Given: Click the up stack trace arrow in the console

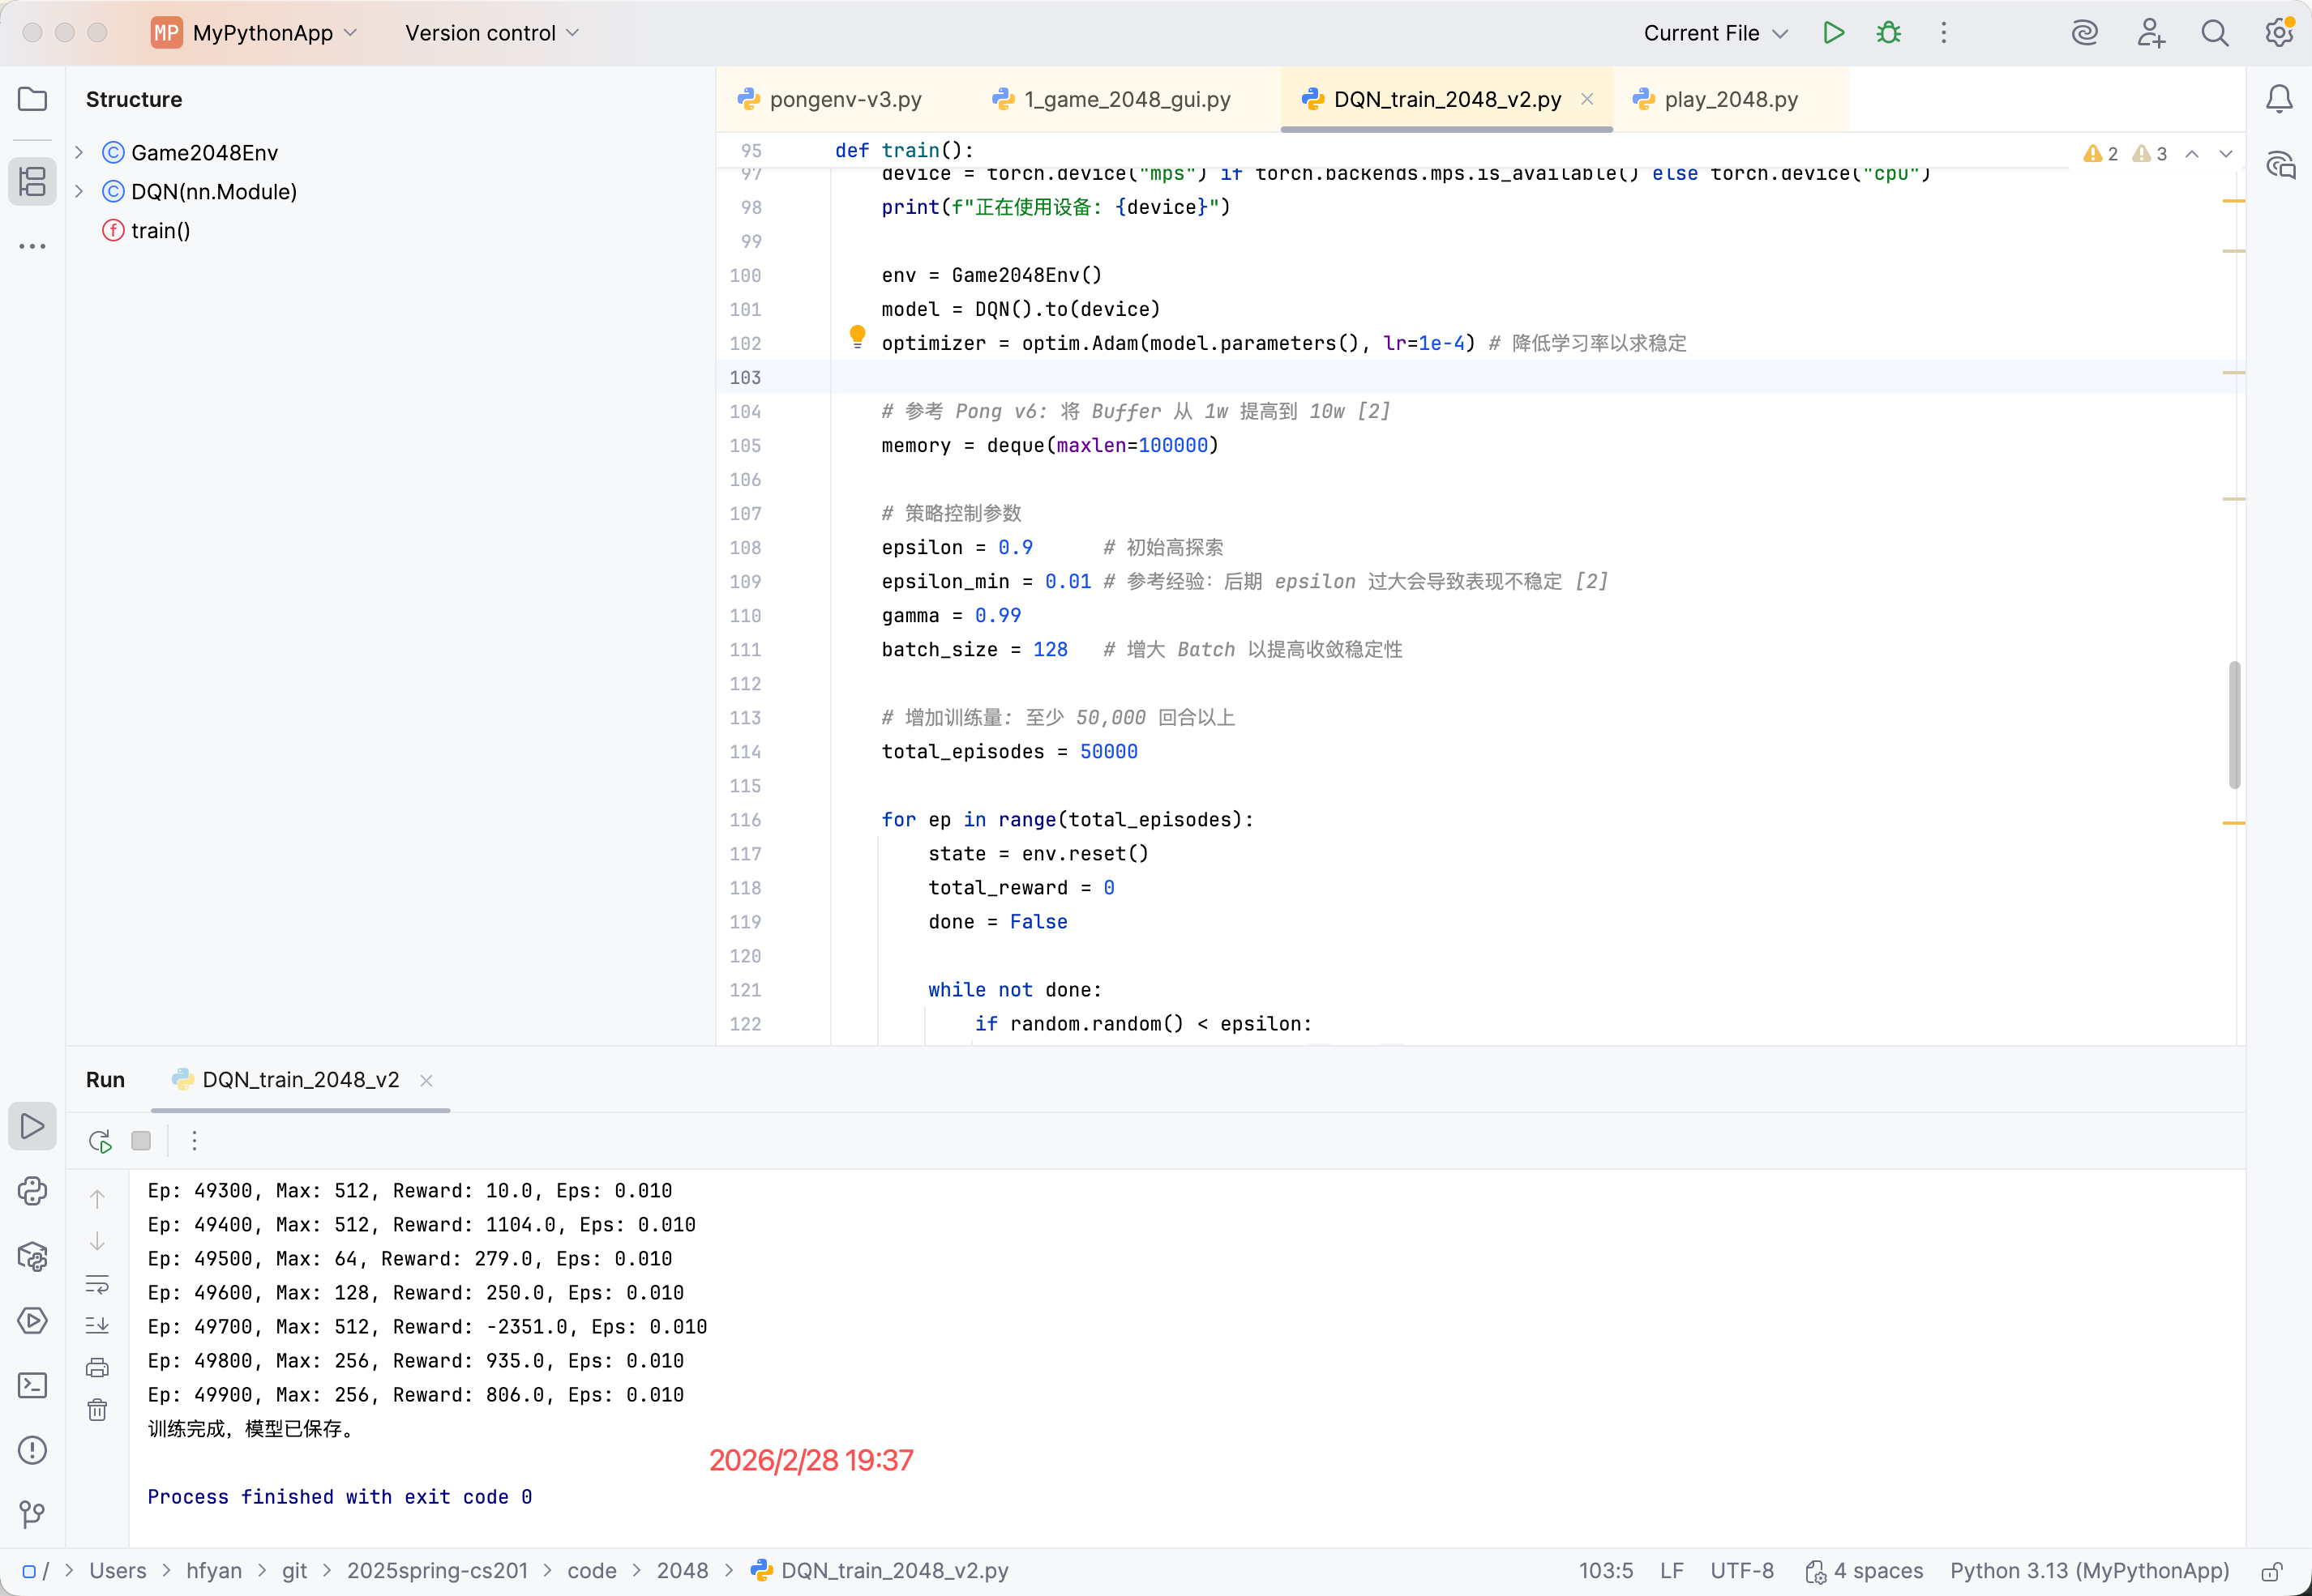Looking at the screenshot, I should click(x=97, y=1198).
